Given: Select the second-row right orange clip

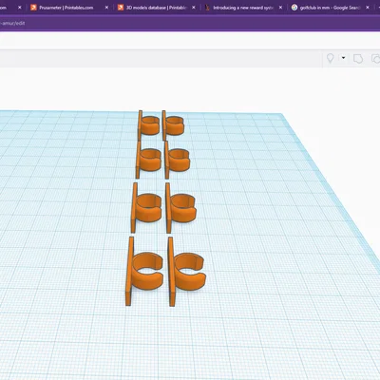Looking at the screenshot, I should coord(177,160).
